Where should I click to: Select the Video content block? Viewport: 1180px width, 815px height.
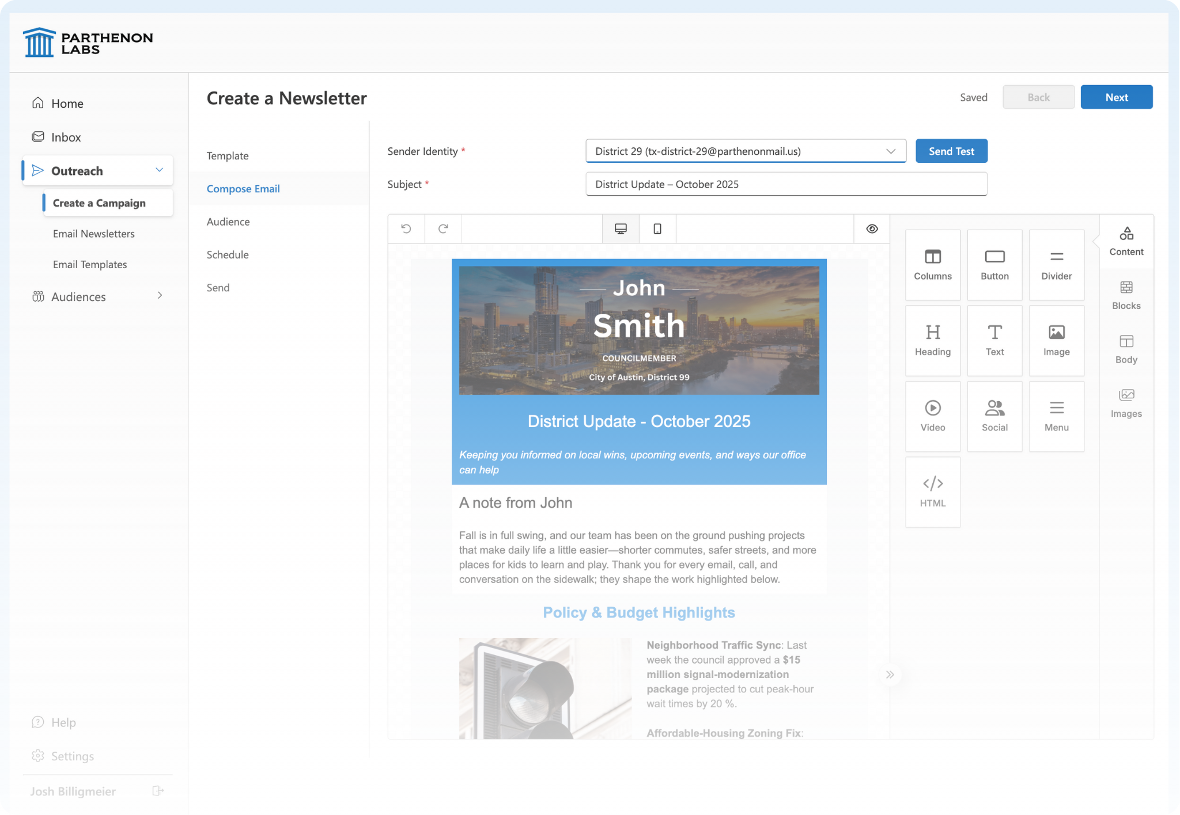(933, 416)
